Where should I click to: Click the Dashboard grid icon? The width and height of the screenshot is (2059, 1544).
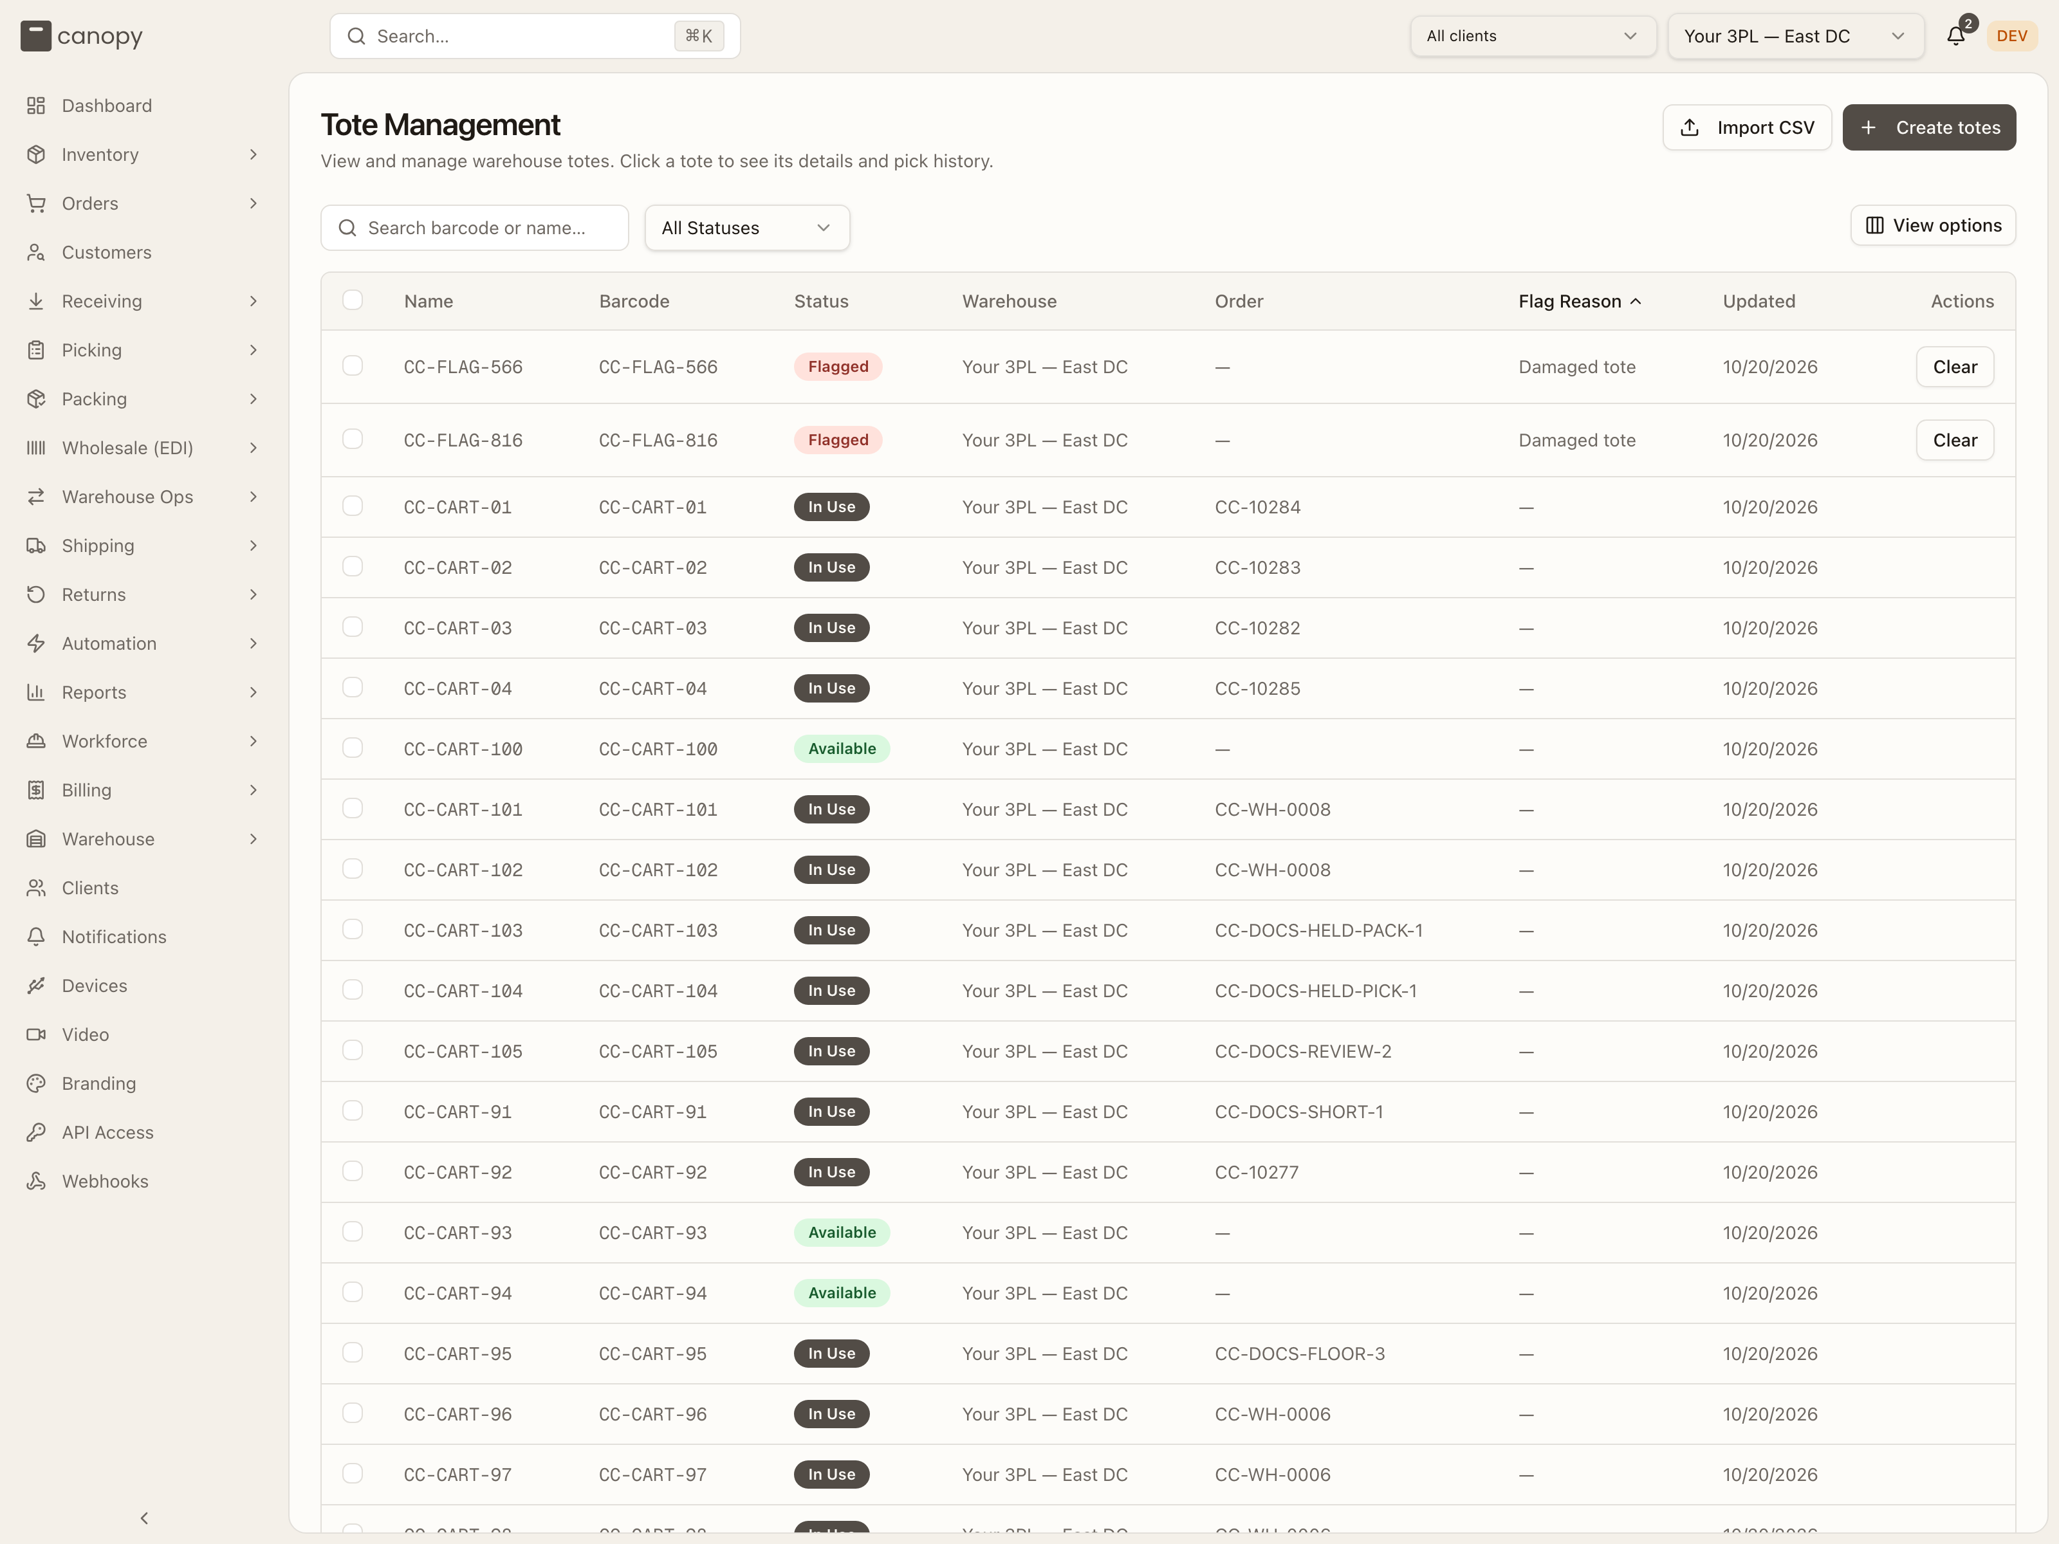(x=36, y=105)
